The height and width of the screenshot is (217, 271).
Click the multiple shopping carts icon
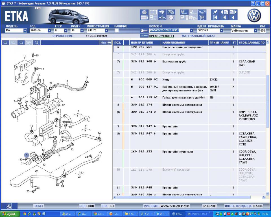(202, 12)
